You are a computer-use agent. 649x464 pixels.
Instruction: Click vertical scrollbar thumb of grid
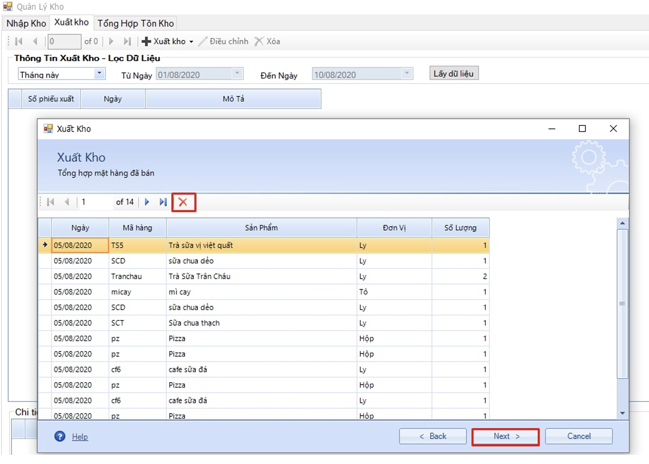pyautogui.click(x=622, y=304)
